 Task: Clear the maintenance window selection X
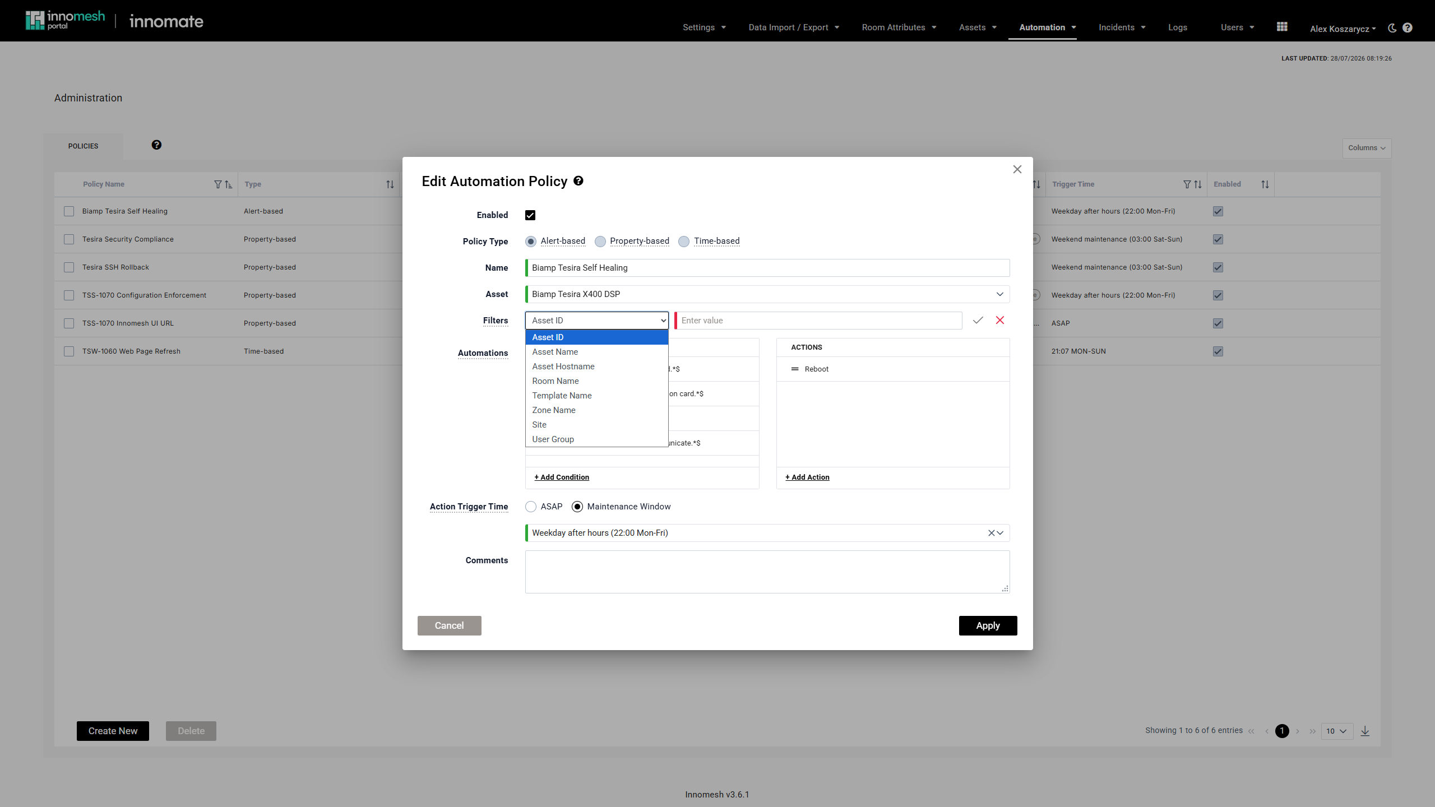pos(991,533)
